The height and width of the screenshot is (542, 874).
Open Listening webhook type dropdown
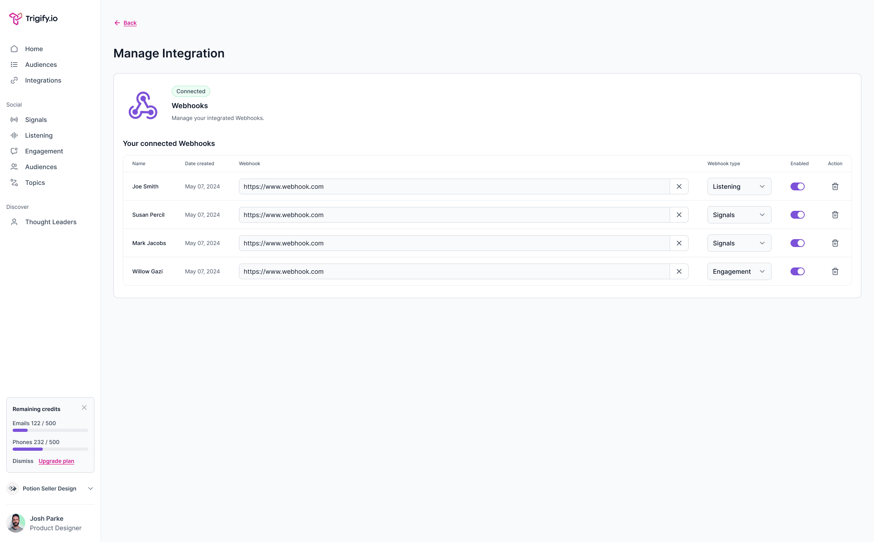(739, 186)
